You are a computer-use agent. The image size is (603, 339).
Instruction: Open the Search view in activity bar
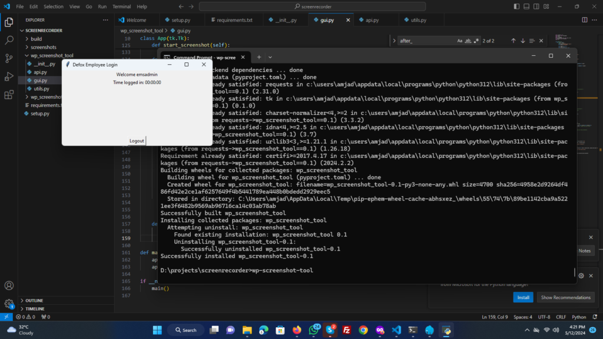coord(9,41)
